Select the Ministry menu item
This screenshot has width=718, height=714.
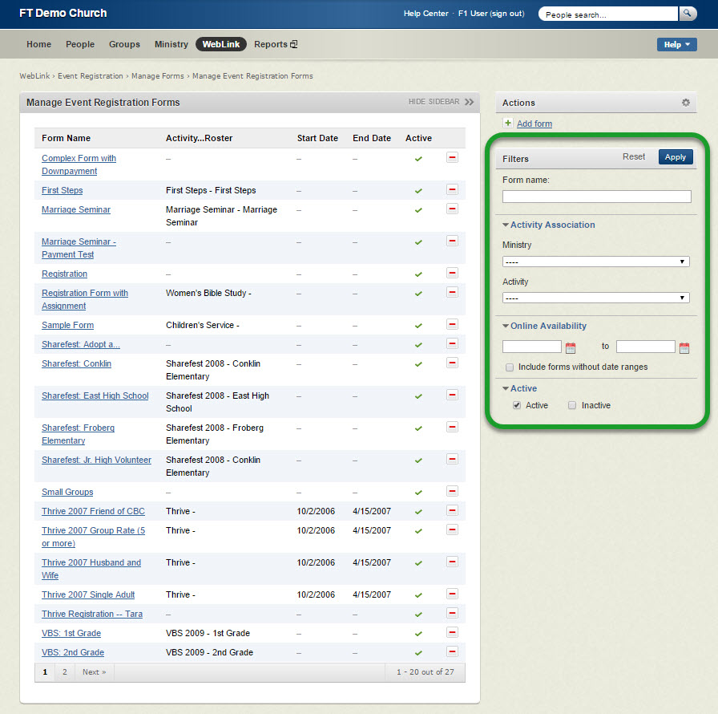tap(171, 45)
